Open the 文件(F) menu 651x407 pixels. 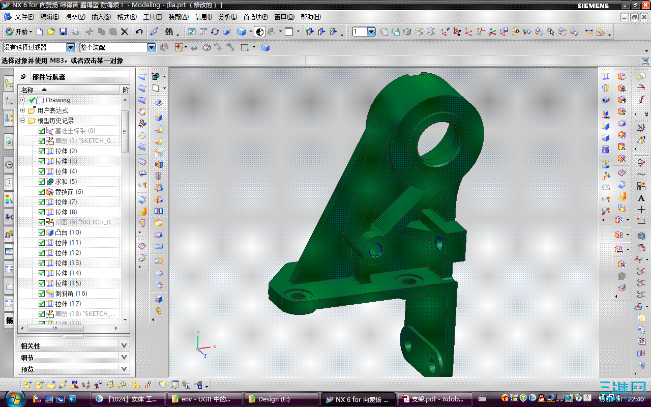[x=24, y=17]
